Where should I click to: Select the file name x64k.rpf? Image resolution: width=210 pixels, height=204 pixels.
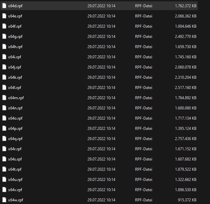(x=15, y=77)
